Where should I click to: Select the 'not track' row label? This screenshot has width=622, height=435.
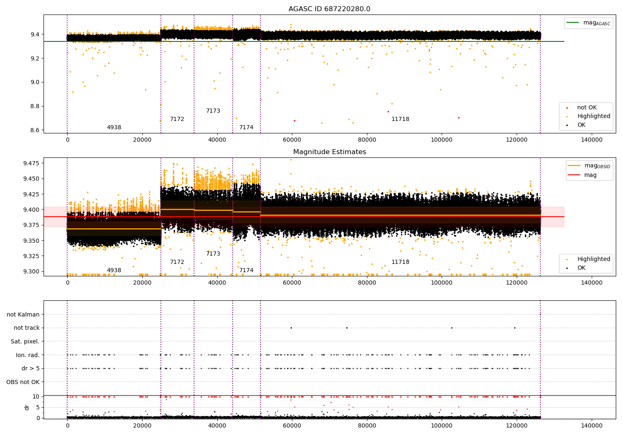[x=27, y=328]
